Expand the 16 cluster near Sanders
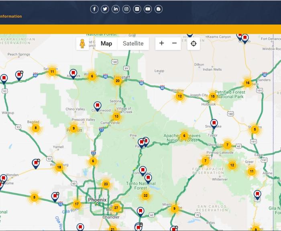This screenshot has width=281, height=231. (x=247, y=83)
